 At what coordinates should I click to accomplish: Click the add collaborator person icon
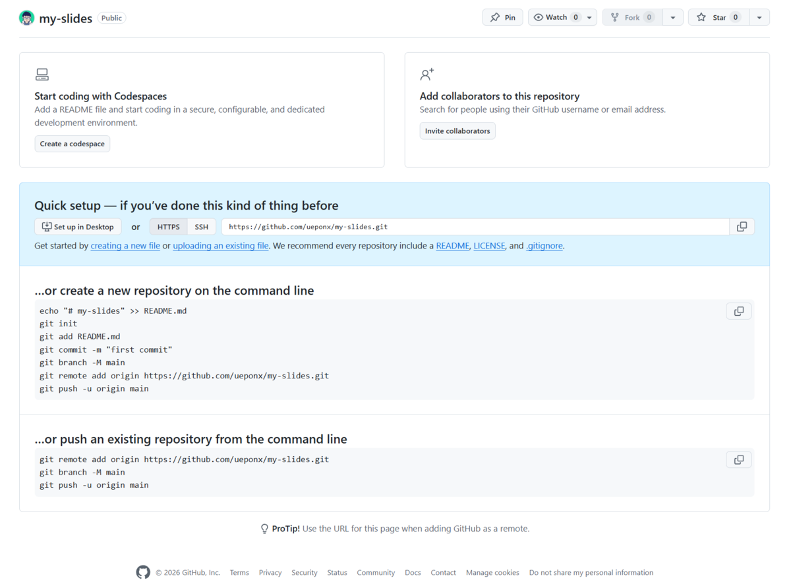pos(427,74)
